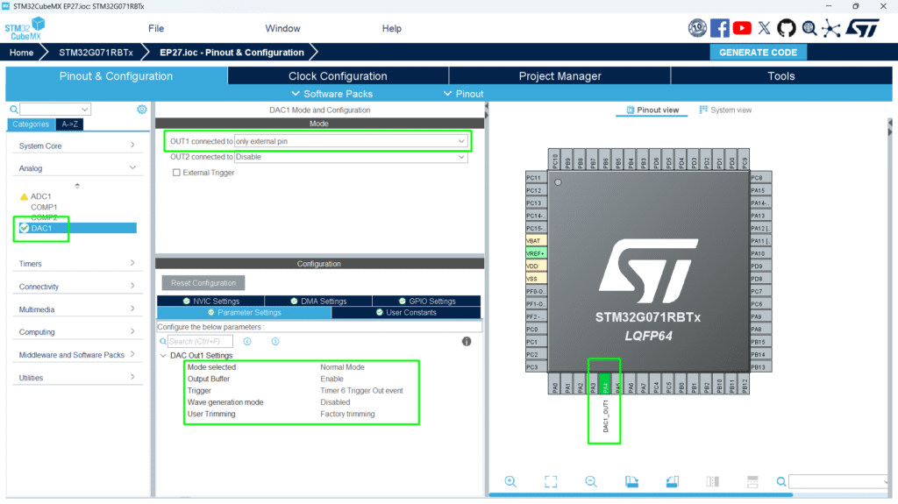Click the GENERATE CODE button
Image resolution: width=898 pixels, height=504 pixels.
[758, 53]
